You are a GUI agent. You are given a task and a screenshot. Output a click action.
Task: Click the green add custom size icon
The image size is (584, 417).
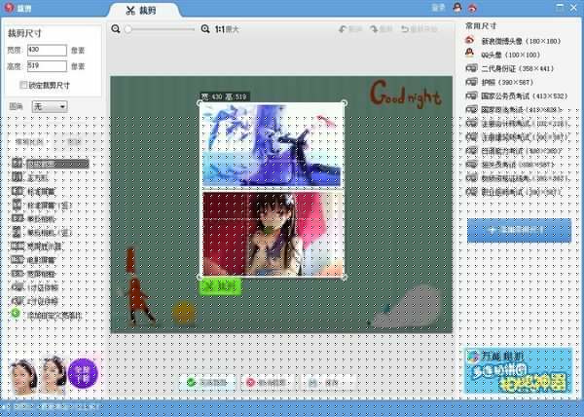pyautogui.click(x=15, y=314)
